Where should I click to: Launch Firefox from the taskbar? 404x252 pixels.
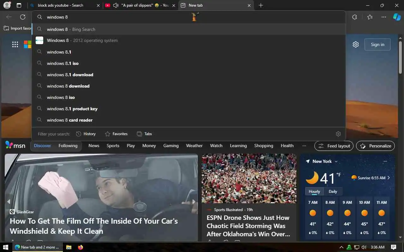pyautogui.click(x=80, y=247)
